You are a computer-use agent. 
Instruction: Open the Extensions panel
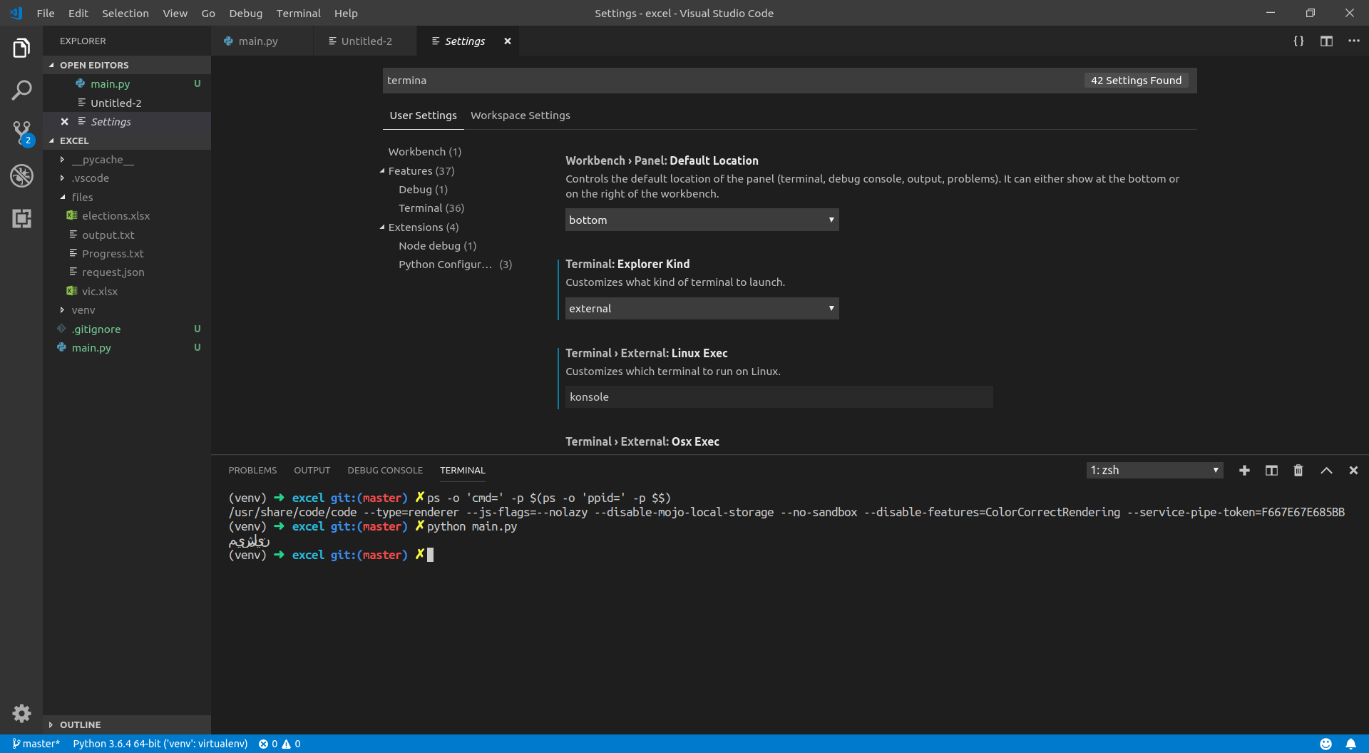[21, 218]
